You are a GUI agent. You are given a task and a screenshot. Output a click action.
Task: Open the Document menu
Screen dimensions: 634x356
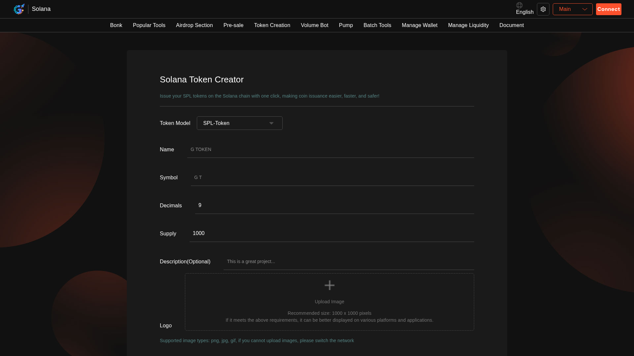(512, 25)
